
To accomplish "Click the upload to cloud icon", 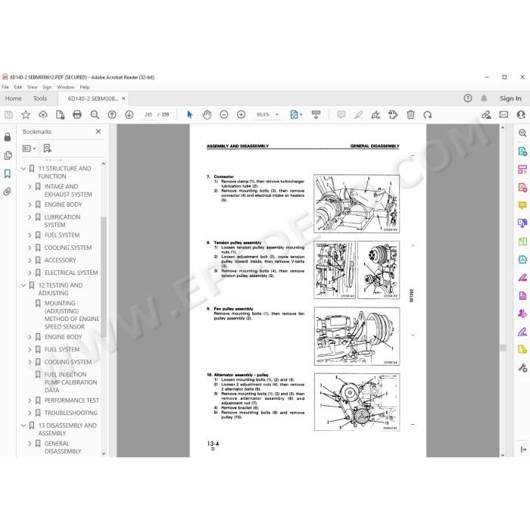I will coord(43,115).
